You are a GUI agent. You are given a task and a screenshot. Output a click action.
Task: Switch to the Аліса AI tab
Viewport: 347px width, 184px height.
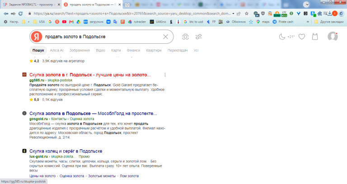coord(56,50)
